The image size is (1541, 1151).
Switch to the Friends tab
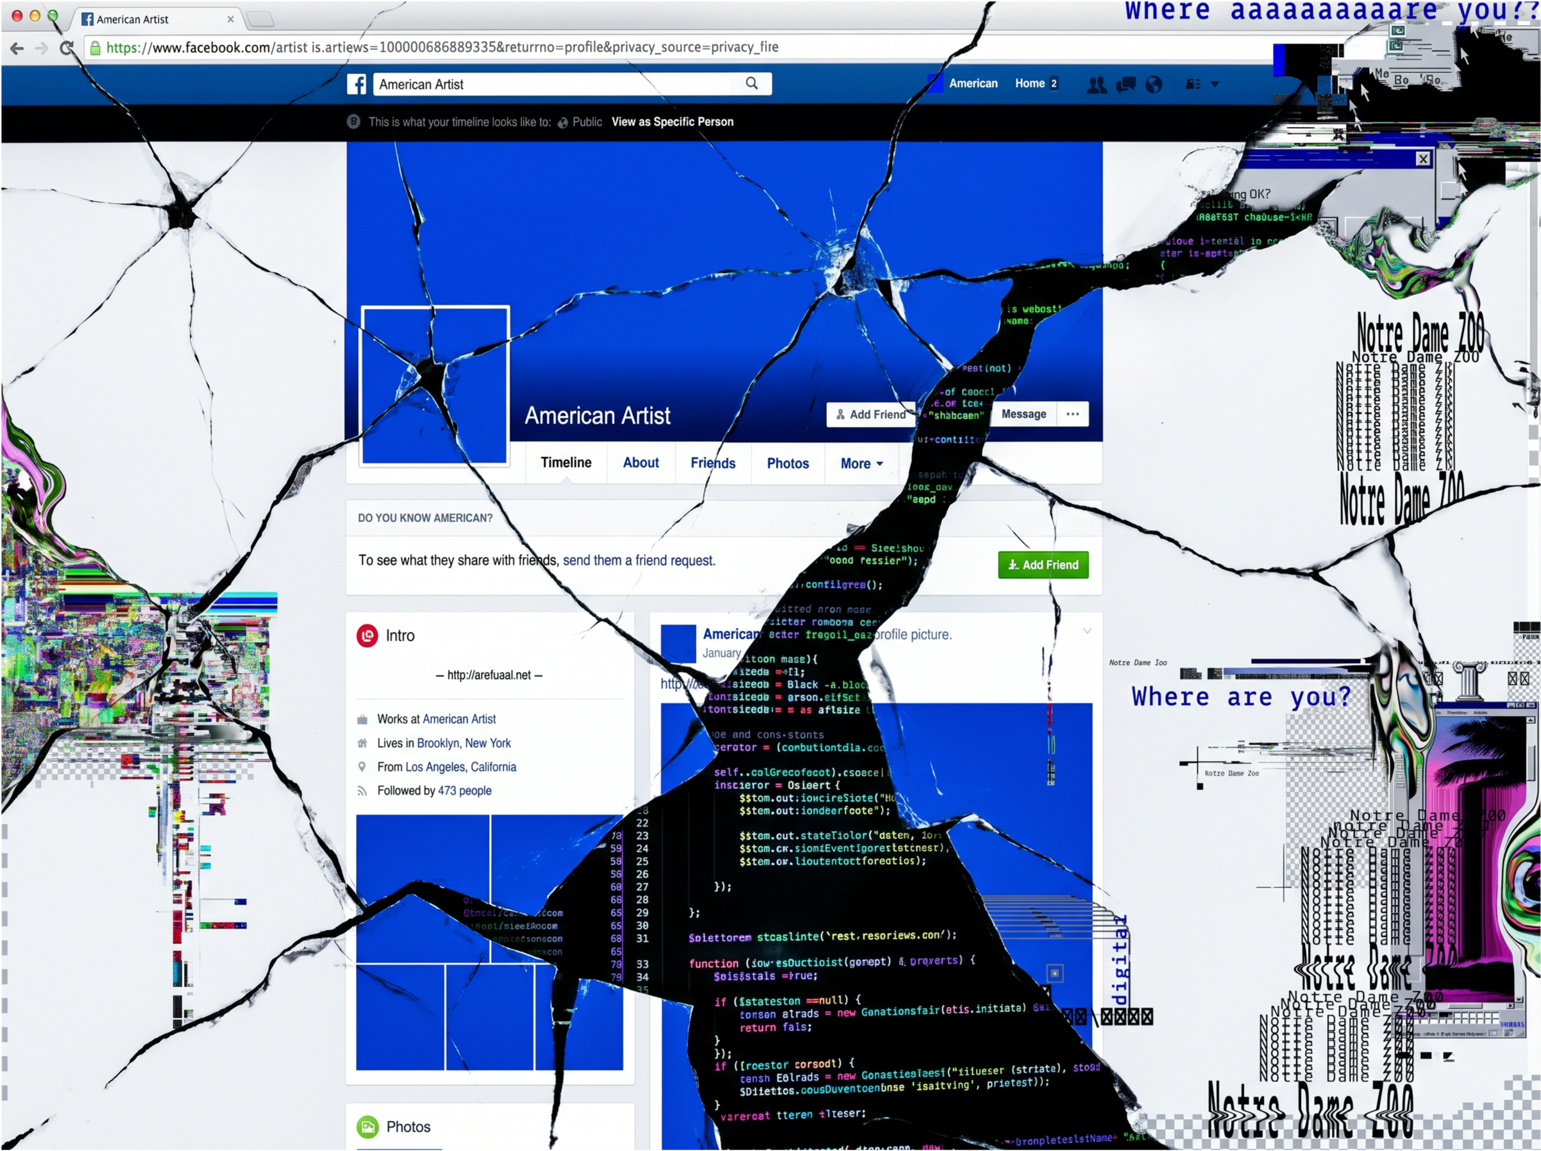713,463
